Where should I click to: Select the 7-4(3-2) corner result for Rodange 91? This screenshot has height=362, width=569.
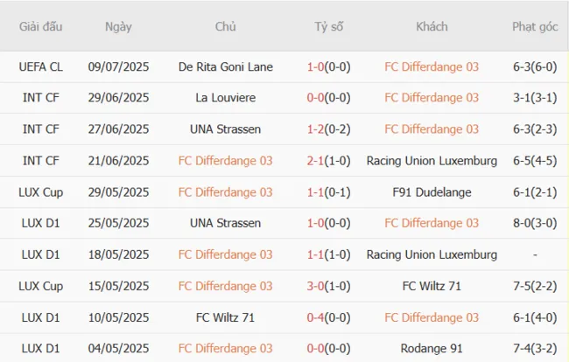pyautogui.click(x=535, y=349)
